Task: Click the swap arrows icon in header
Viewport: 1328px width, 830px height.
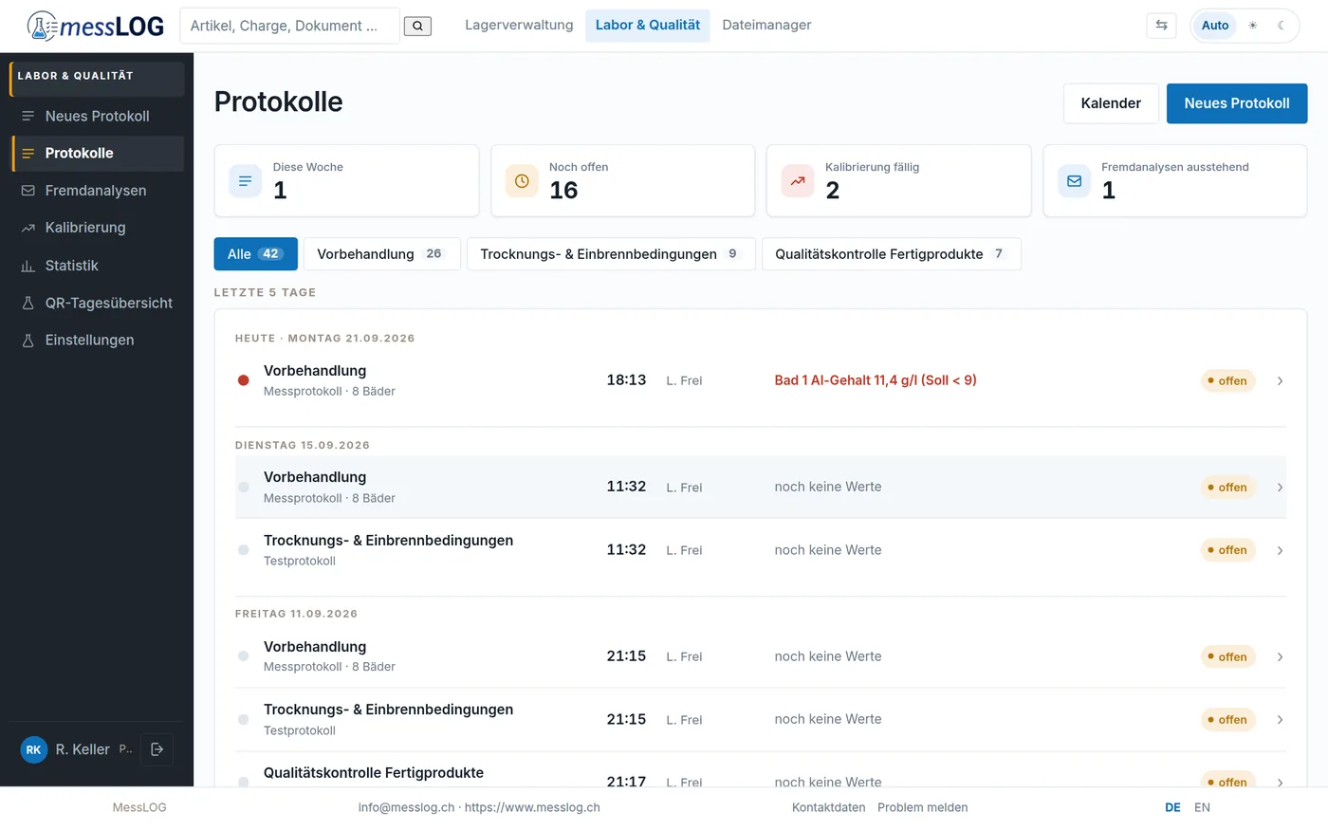Action: click(1161, 26)
